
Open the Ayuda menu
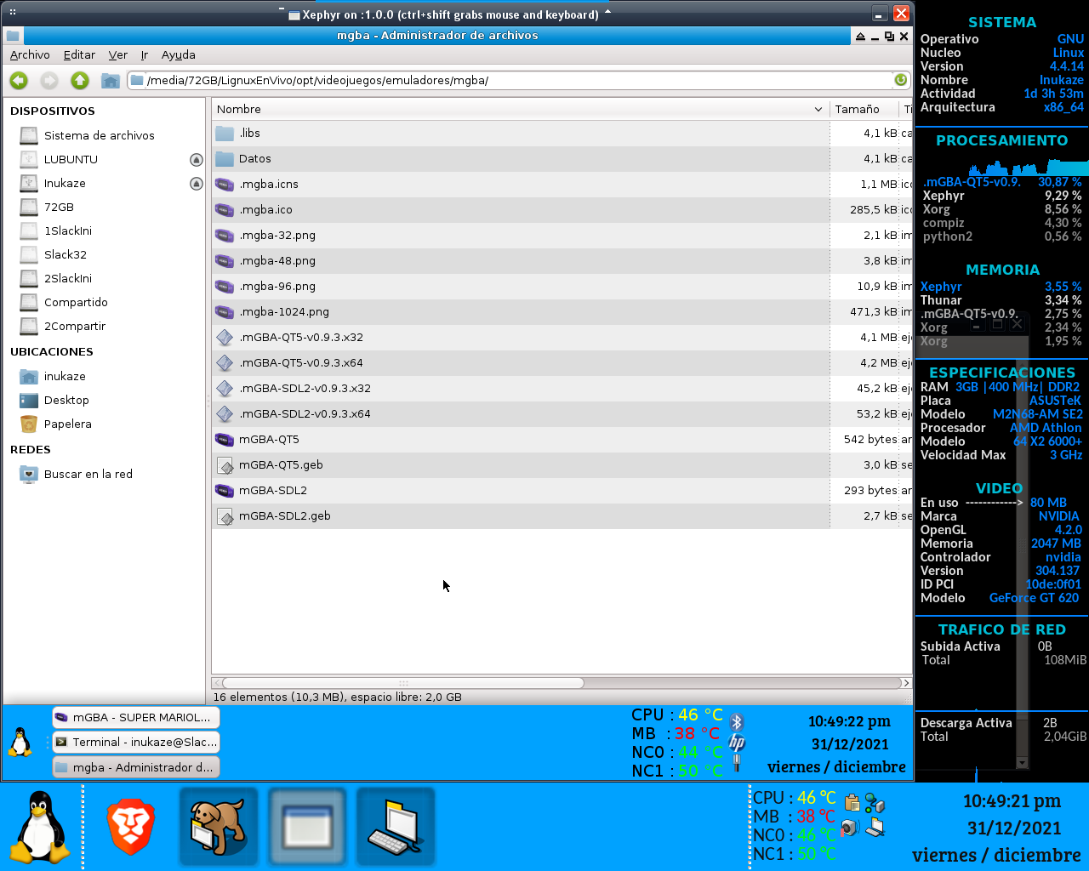pyautogui.click(x=178, y=54)
